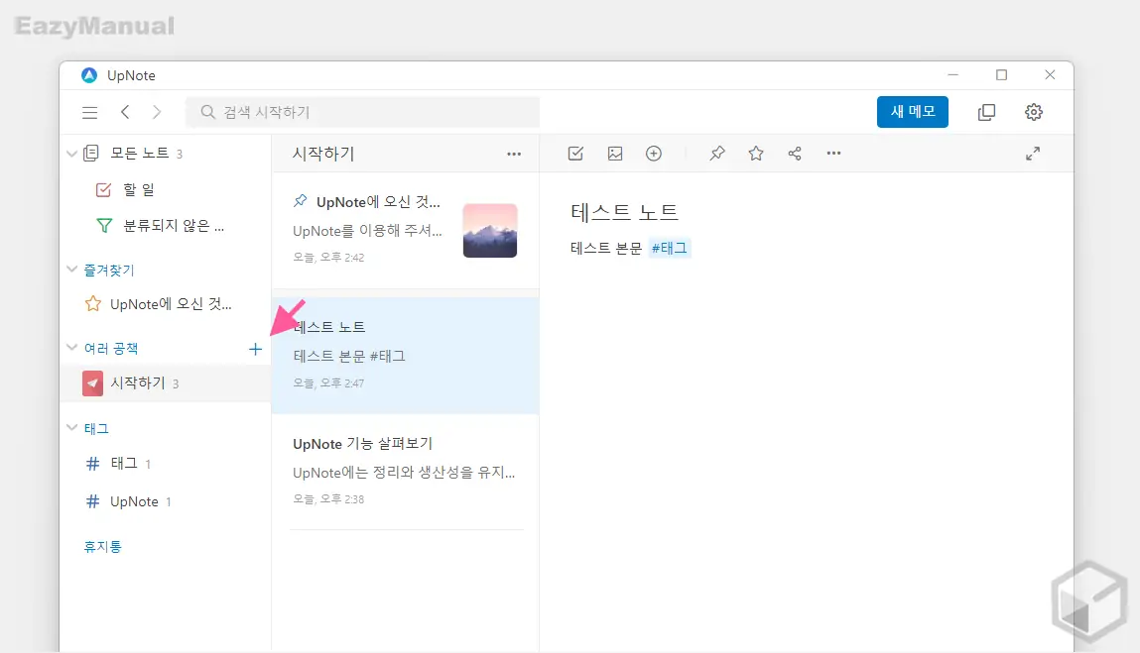Viewport: 1140px width, 653px height.
Task: Open new window icon beside 새 메모
Action: 986,112
